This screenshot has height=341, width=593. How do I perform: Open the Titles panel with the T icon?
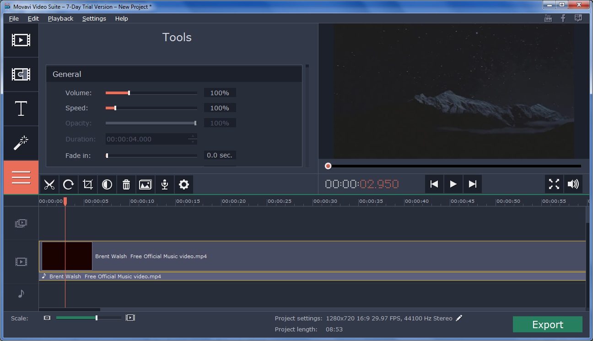[x=21, y=108]
